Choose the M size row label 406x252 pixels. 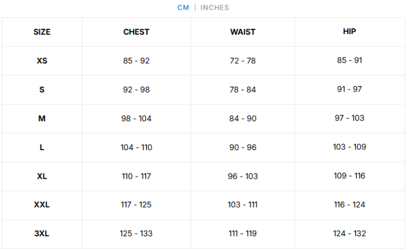(42, 118)
